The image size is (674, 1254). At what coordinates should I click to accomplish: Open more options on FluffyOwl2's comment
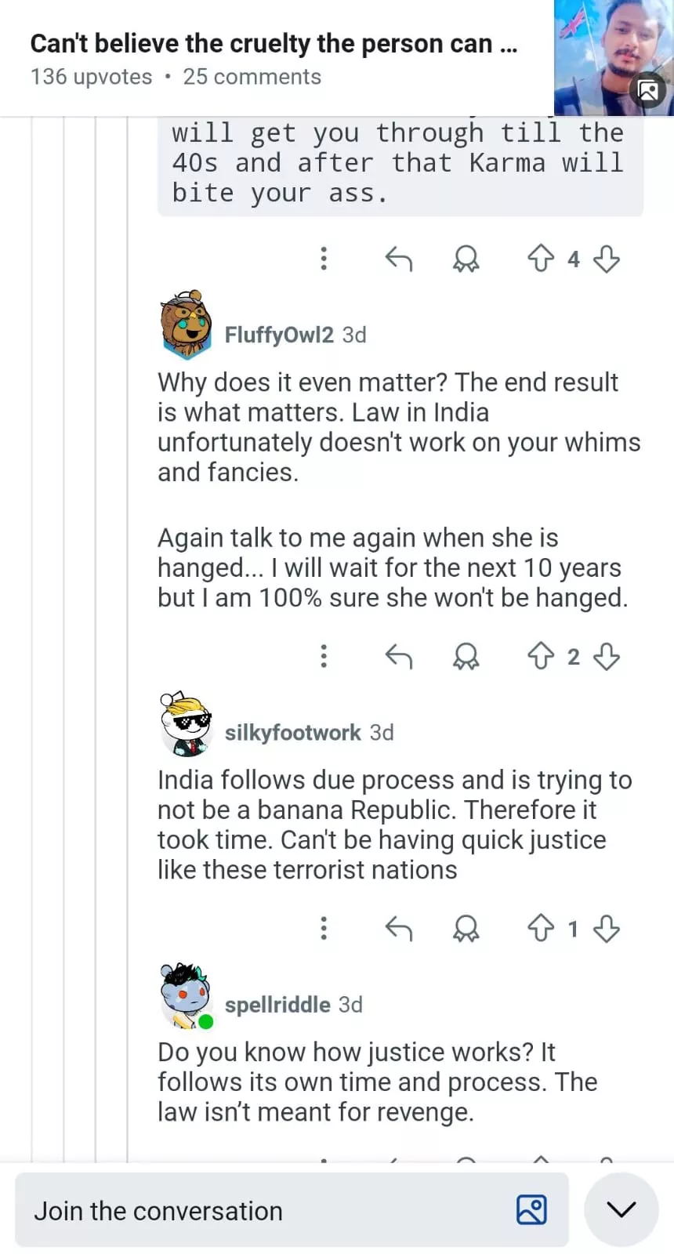[x=324, y=656]
